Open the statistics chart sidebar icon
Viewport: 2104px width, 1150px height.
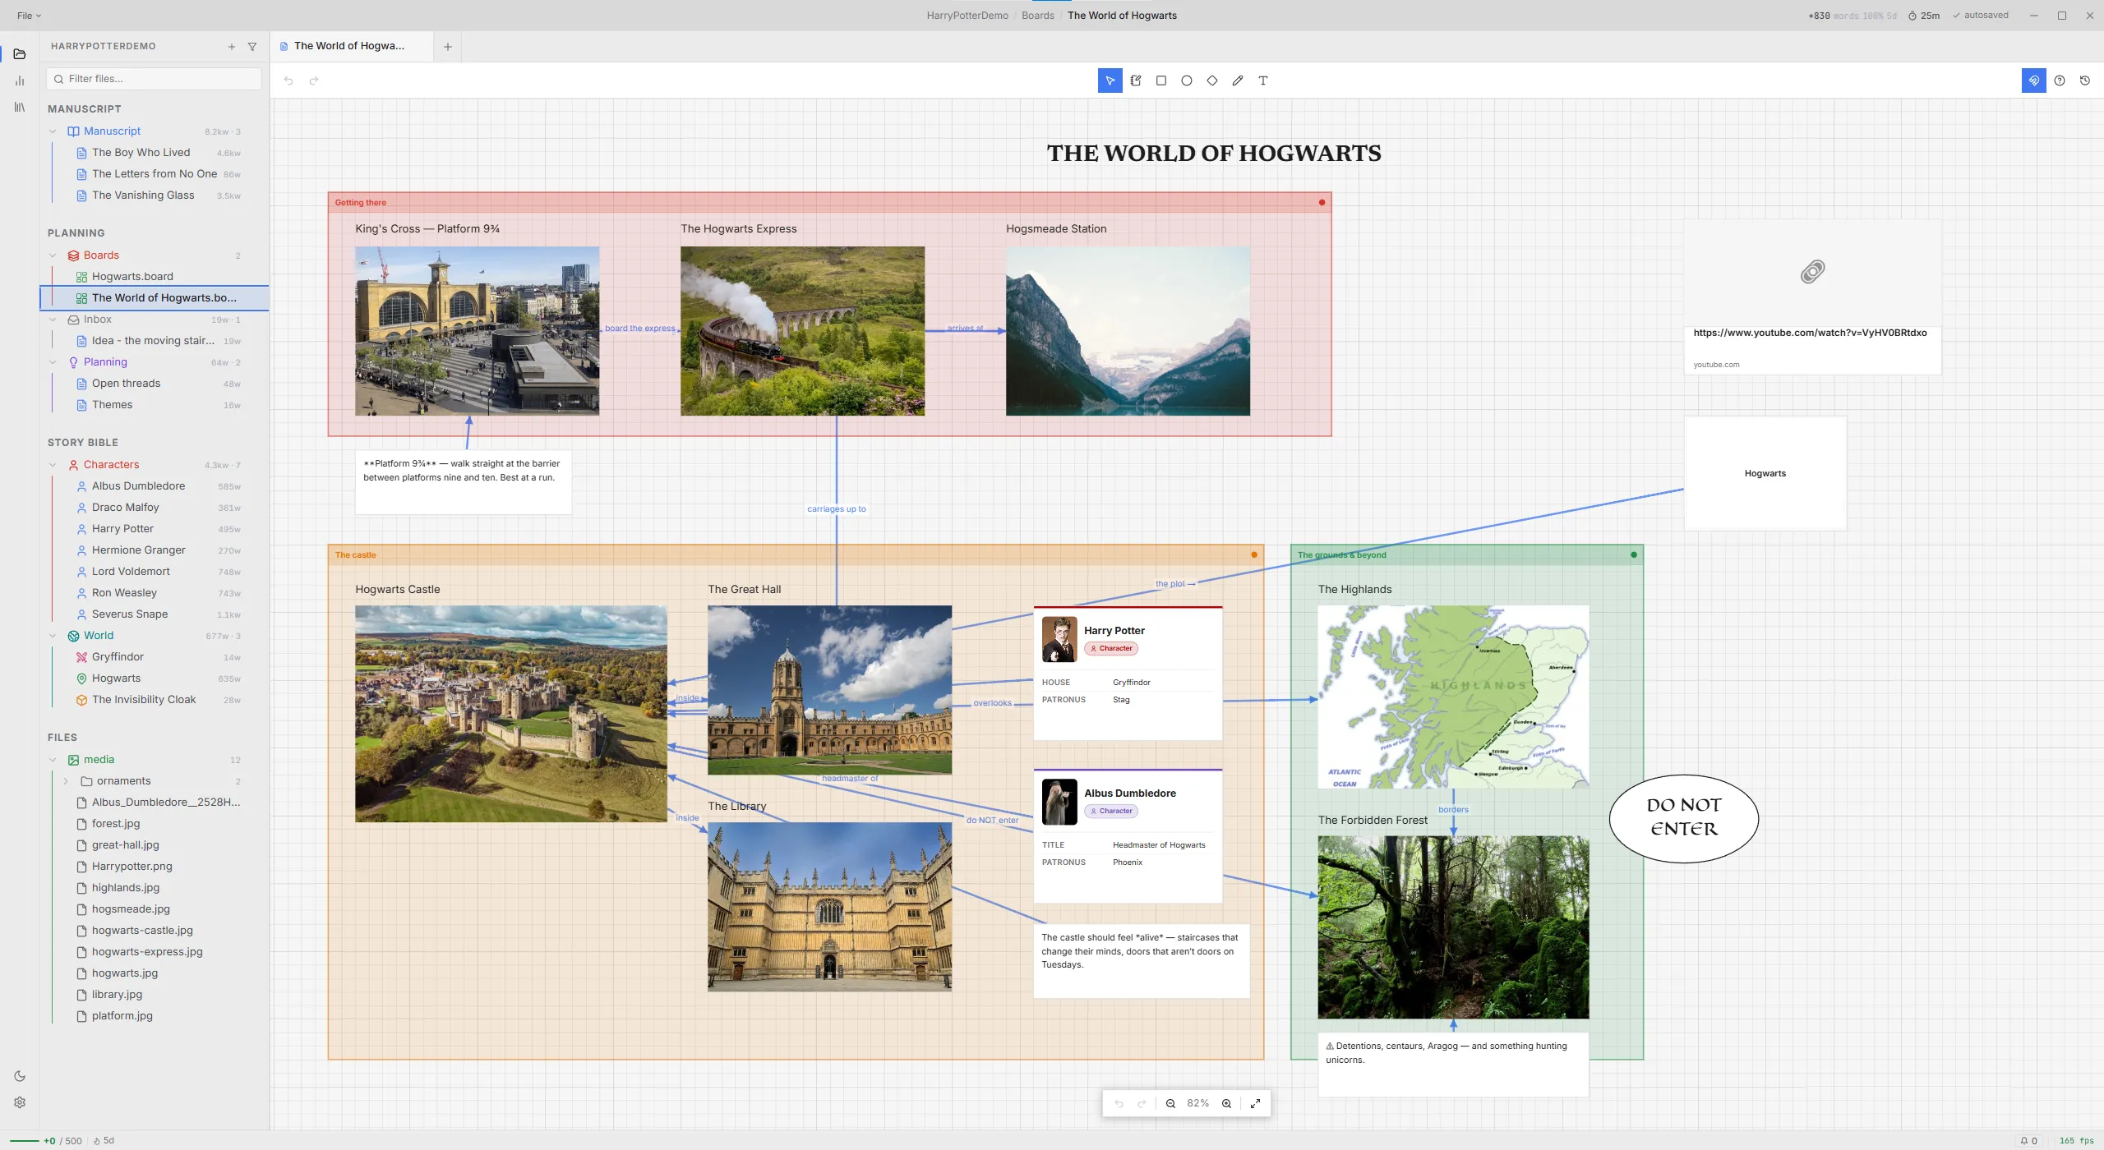20,80
